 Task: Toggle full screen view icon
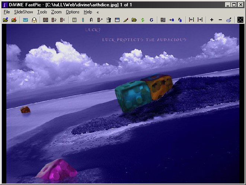pyautogui.click(x=240, y=20)
